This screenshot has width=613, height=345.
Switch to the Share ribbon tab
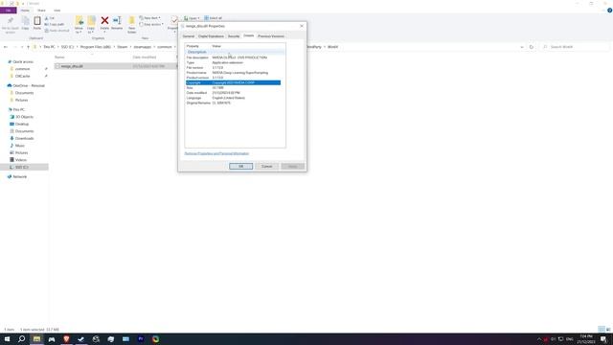(41, 11)
